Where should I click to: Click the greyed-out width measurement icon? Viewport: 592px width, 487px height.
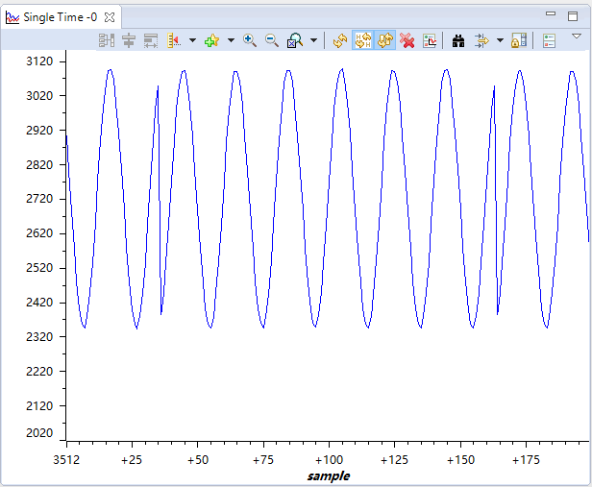coord(151,40)
